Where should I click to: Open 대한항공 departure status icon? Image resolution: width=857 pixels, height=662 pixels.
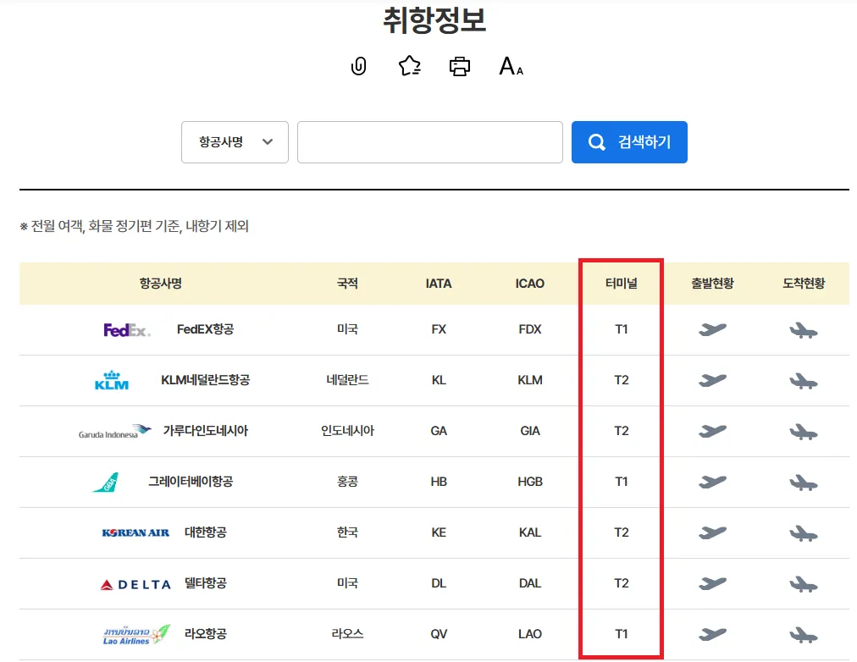click(x=712, y=532)
